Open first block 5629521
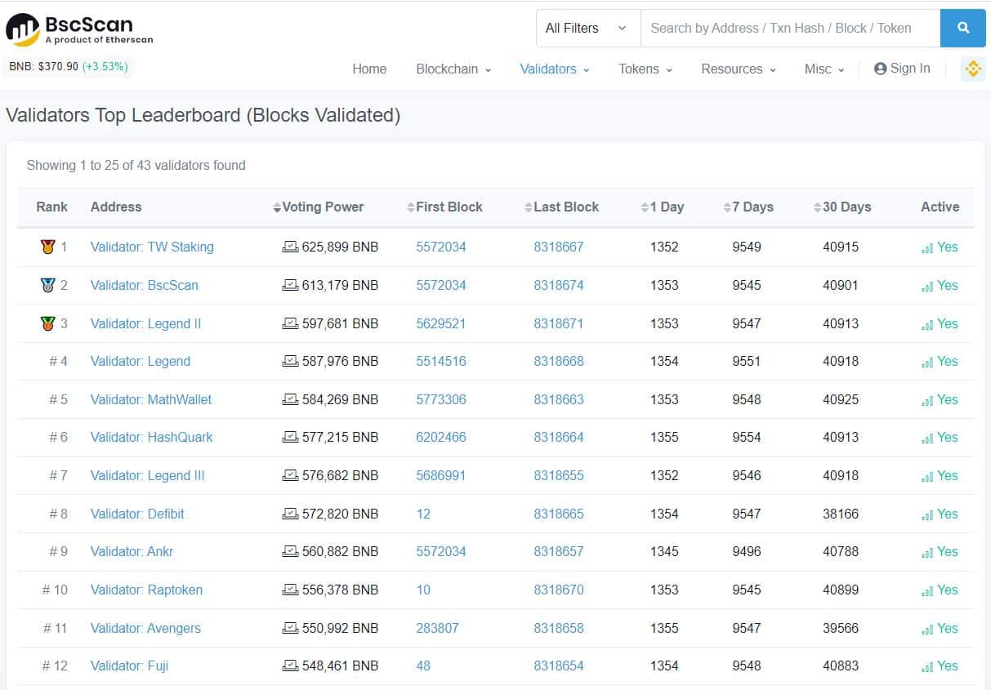The height and width of the screenshot is (690, 991). 441,323
